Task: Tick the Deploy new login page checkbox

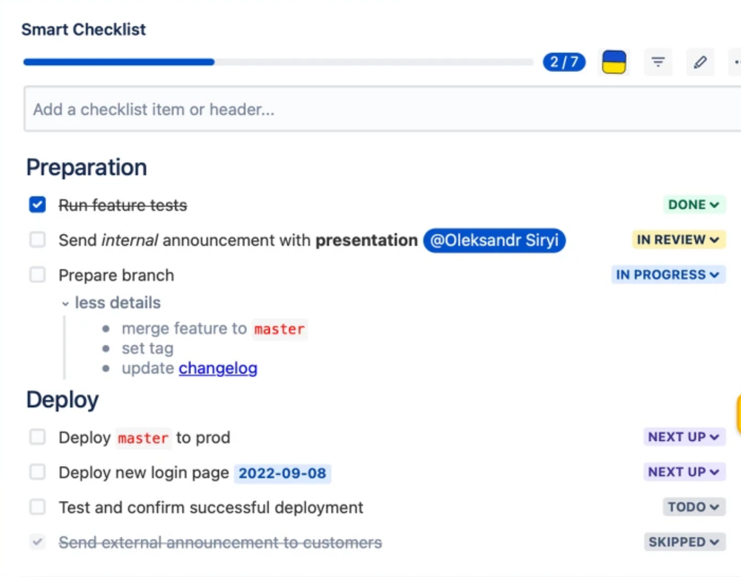Action: click(x=37, y=472)
